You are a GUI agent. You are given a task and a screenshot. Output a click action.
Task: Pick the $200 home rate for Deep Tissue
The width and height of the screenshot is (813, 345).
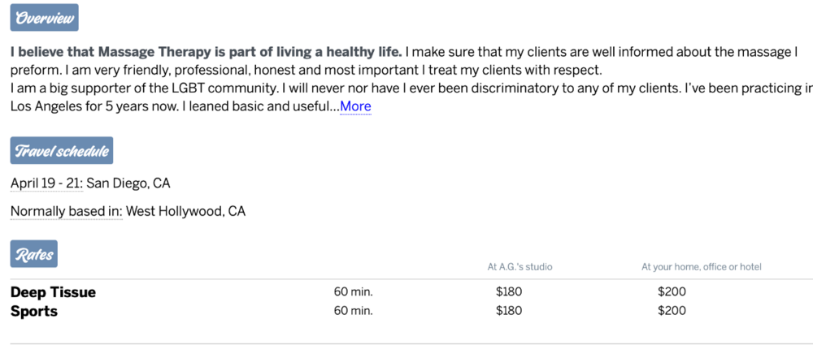[672, 292]
